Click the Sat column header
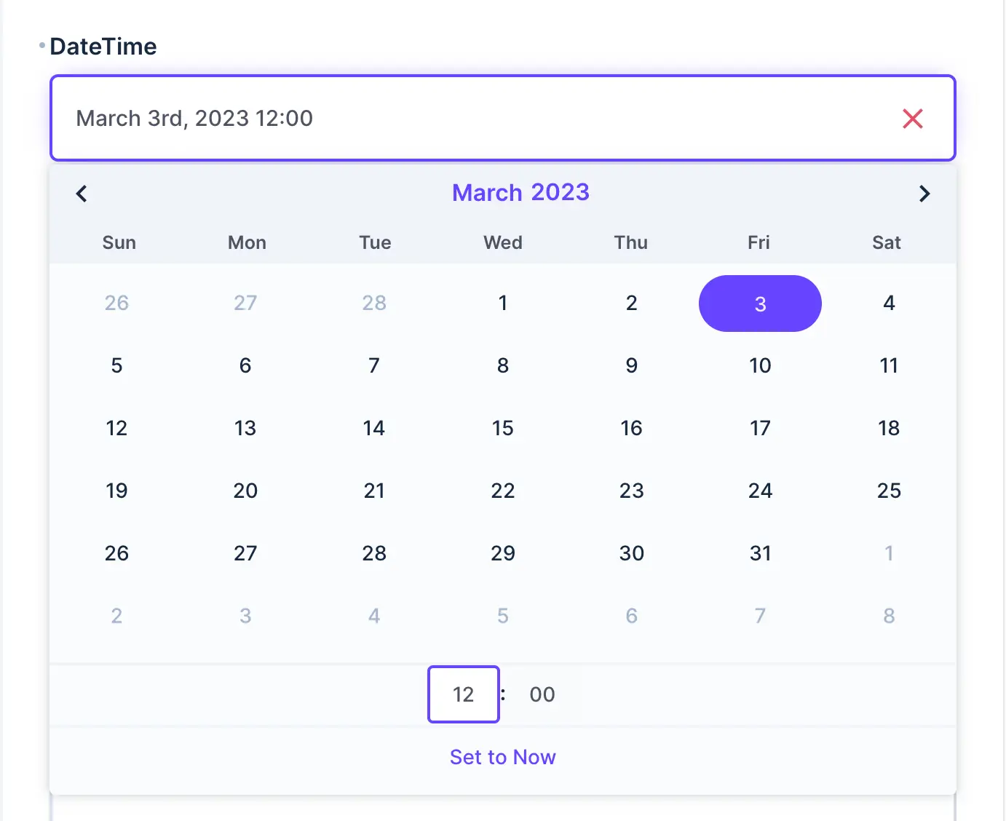The image size is (1006, 821). pos(887,242)
